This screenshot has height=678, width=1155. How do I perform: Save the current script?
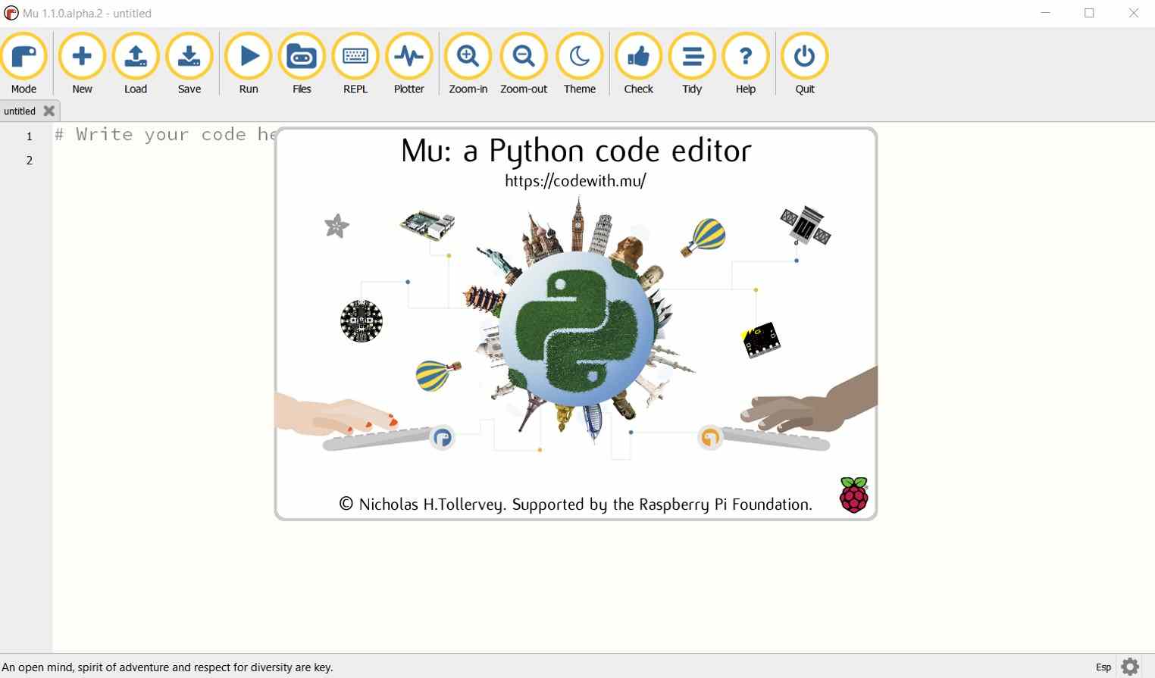[189, 64]
